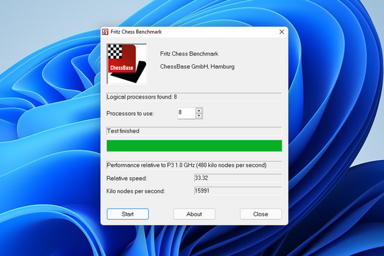Screen dimensions: 384x256
Task: Increase processors with the up spinner arrow
Action: (199, 110)
